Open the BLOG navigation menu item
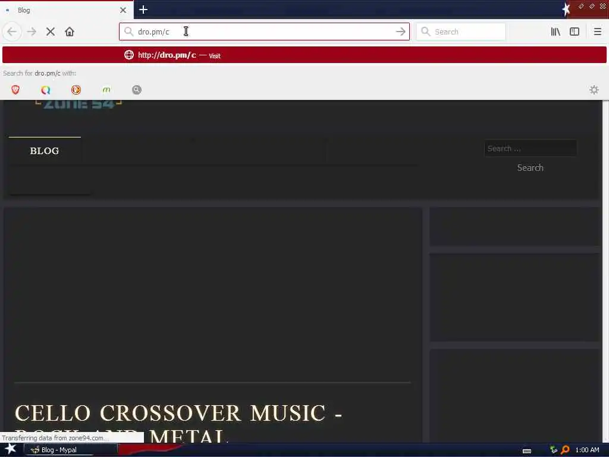Screen dimensions: 609x457 (45, 151)
